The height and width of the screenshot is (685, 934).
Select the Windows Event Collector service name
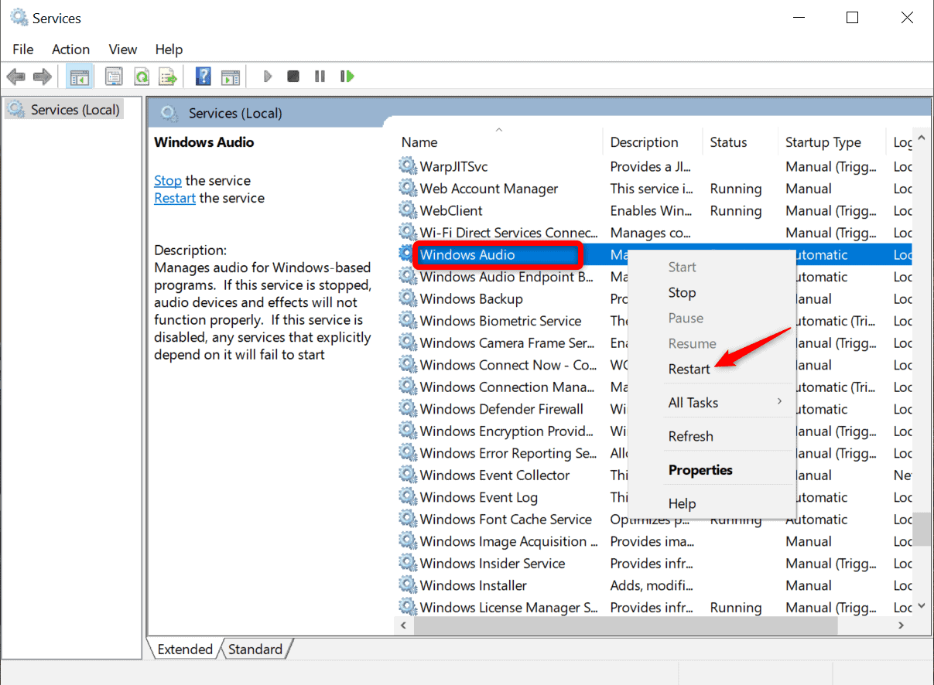click(x=495, y=475)
